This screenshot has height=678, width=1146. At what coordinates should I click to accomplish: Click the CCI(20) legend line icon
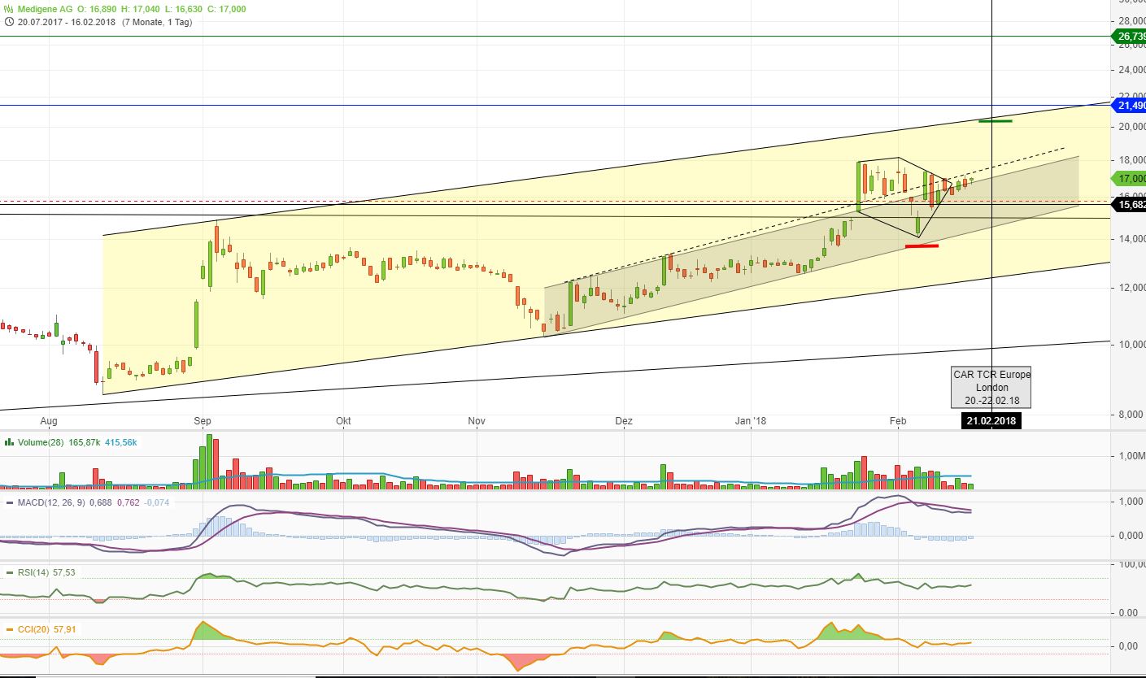(8, 628)
